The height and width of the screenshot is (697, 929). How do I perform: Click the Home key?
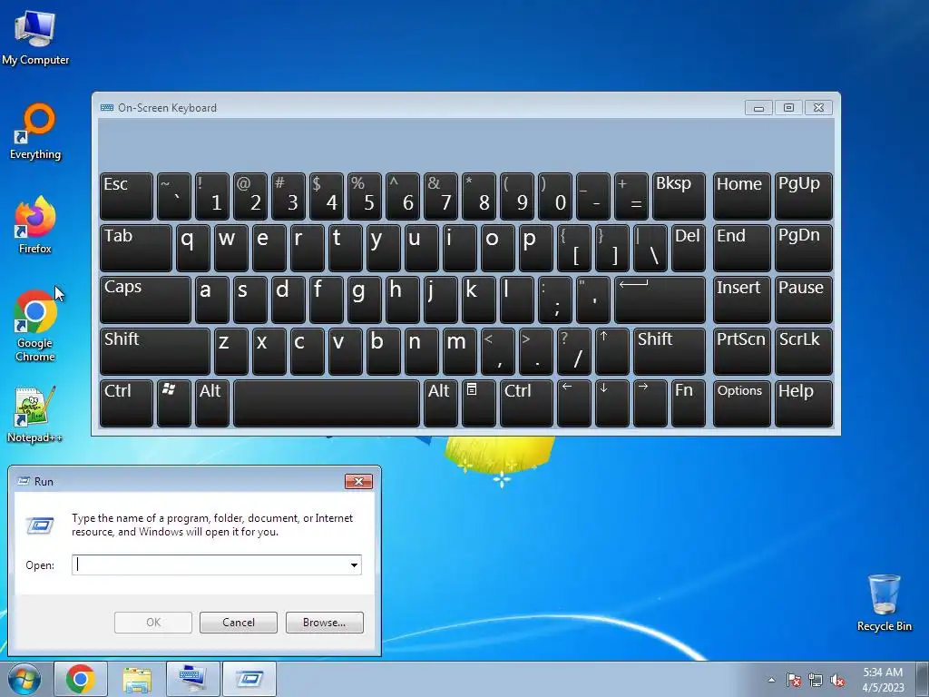coord(742,196)
